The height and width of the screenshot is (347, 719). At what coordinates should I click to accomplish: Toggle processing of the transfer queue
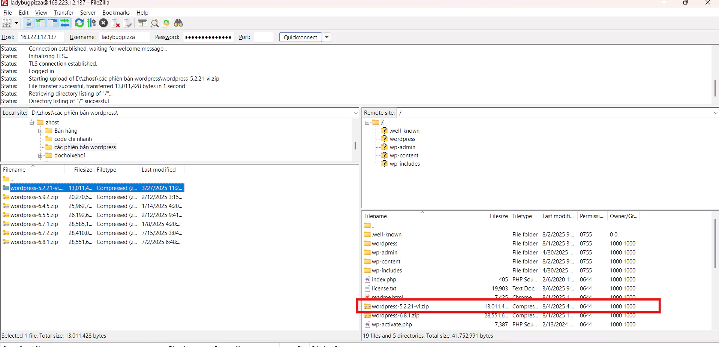click(91, 23)
